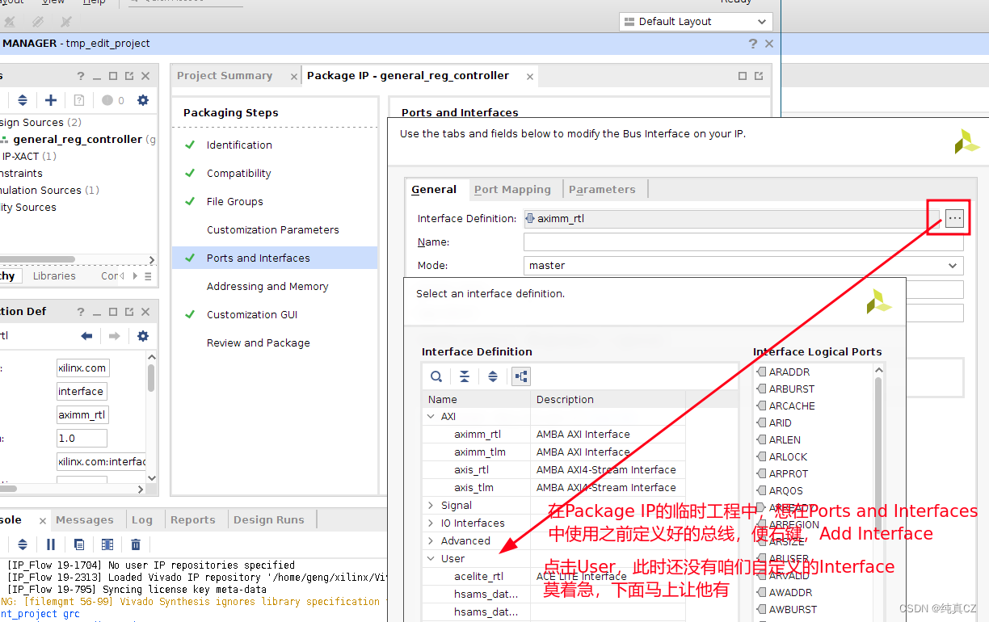The height and width of the screenshot is (622, 989).
Task: Maximize the Package IP editor pane
Action: (x=743, y=76)
